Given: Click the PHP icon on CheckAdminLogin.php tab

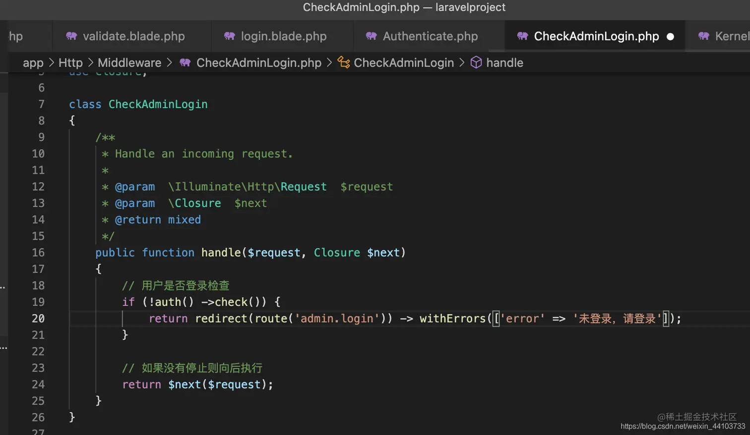Looking at the screenshot, I should coord(522,36).
